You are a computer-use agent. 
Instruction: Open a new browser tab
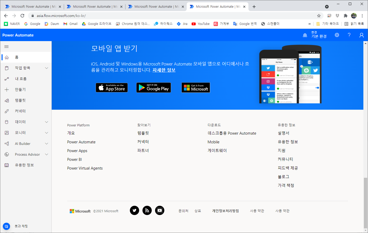254,7
